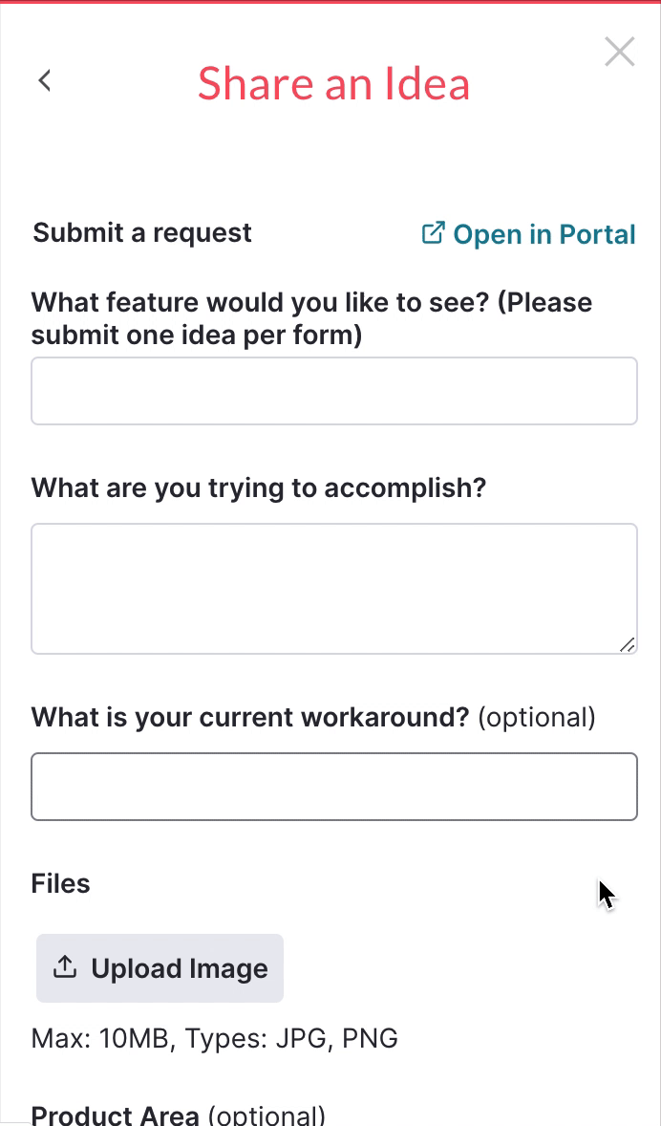Click the Product Area label

(116, 1115)
